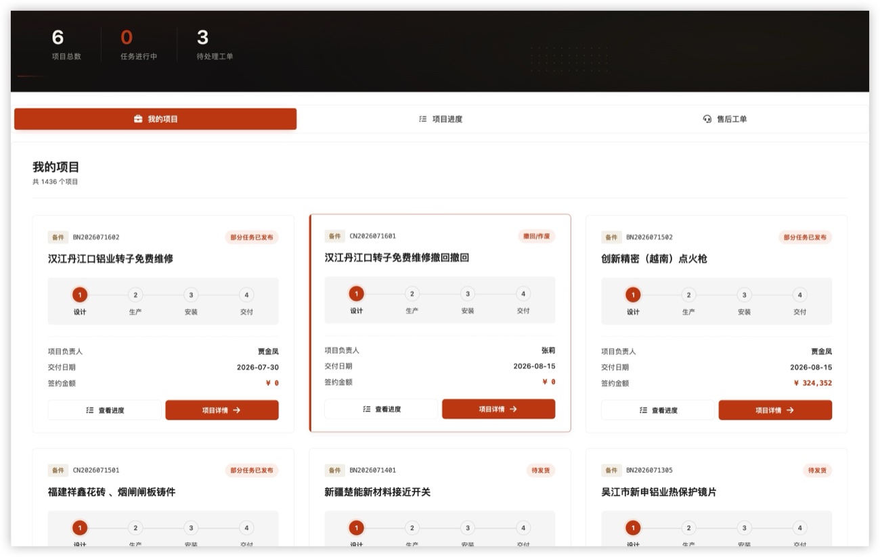The height and width of the screenshot is (557, 880).
Task: Click project title 创新精密（越南）点火枪
Action: [x=654, y=258]
